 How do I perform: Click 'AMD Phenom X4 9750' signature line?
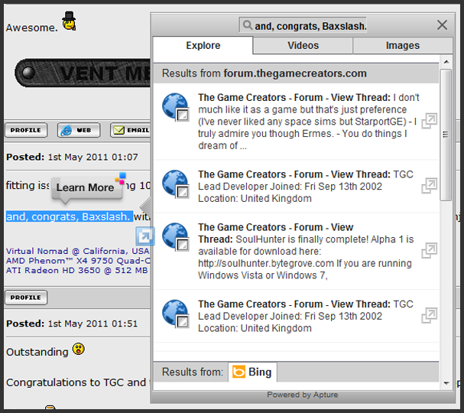[78, 261]
